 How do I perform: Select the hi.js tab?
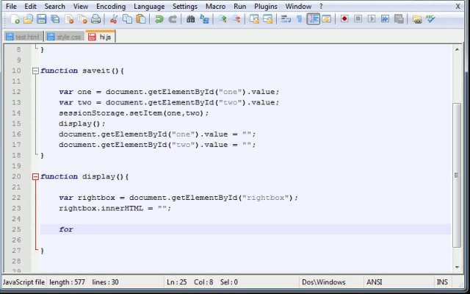tap(101, 36)
